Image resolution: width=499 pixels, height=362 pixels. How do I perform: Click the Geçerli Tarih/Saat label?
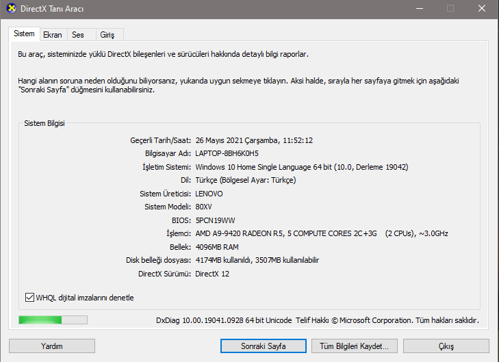161,140
